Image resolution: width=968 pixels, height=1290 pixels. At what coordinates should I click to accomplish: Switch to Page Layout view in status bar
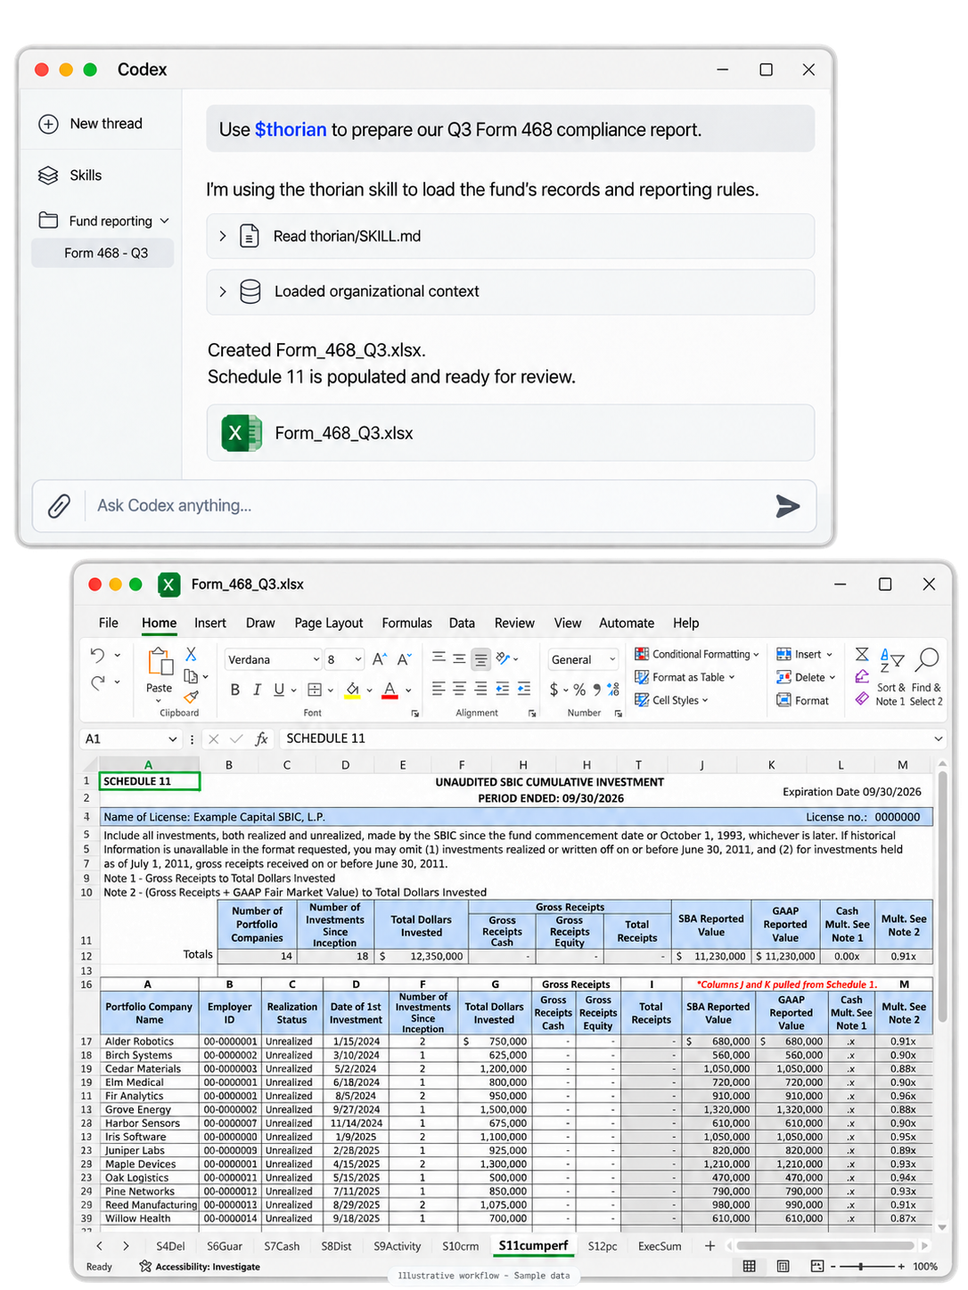783,1266
